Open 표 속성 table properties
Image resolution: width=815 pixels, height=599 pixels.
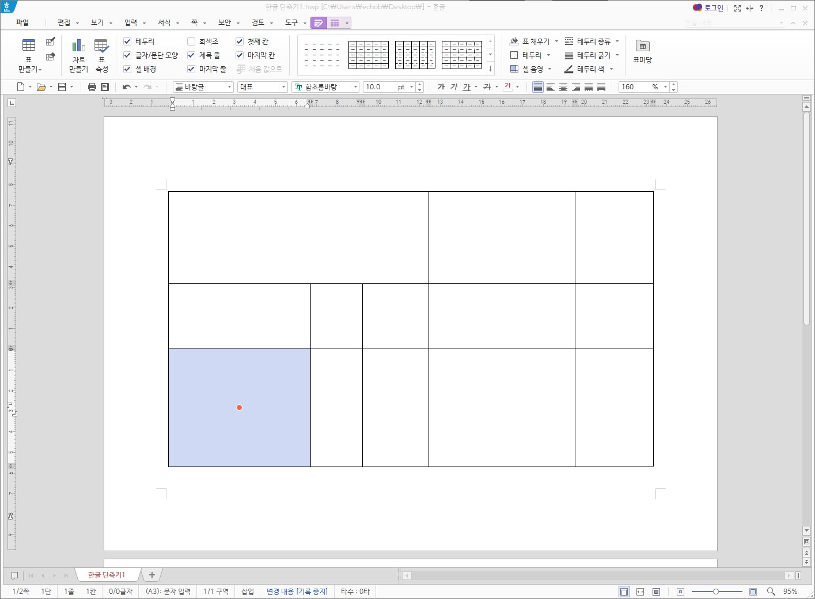pyautogui.click(x=101, y=55)
